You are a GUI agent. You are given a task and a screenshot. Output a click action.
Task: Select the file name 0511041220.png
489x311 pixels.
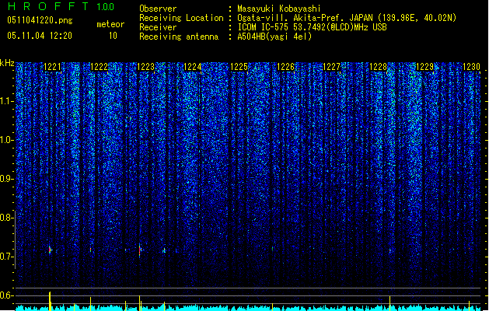(x=40, y=20)
